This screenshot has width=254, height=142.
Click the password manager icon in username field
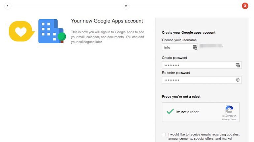(x=195, y=47)
